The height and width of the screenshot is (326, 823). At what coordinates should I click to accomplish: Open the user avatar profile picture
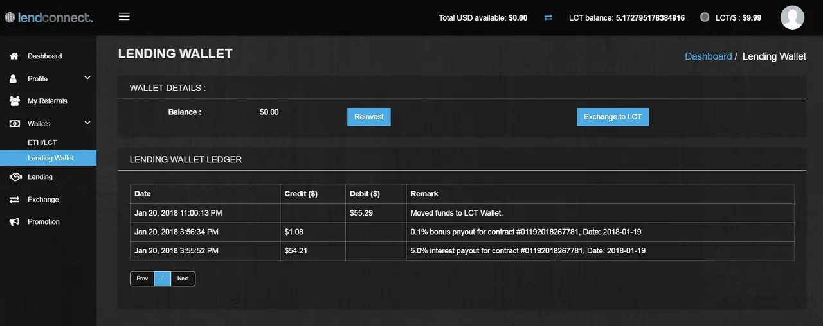tap(793, 17)
